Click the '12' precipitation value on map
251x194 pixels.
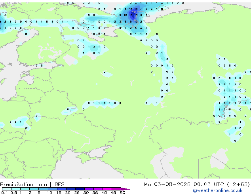136,22
